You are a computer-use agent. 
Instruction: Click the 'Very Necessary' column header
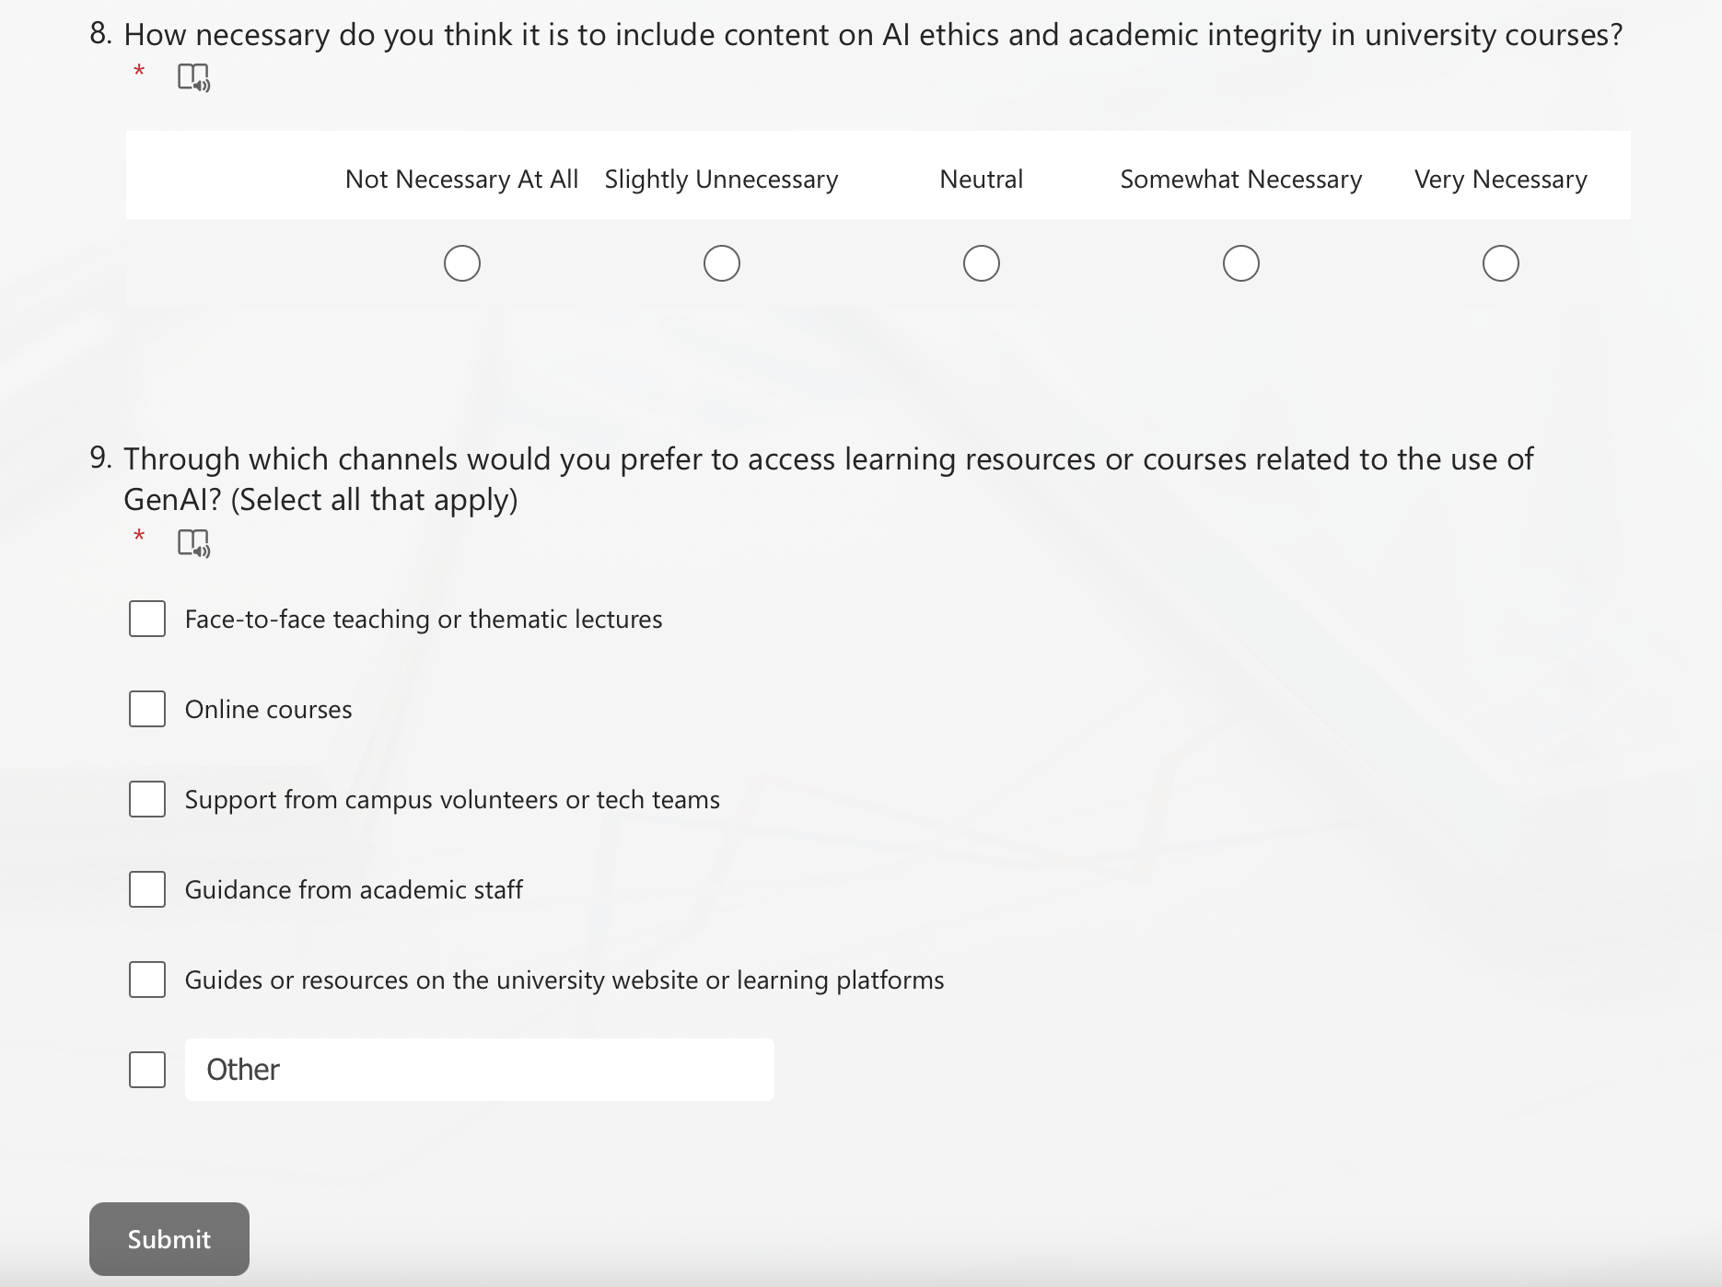[x=1501, y=179]
